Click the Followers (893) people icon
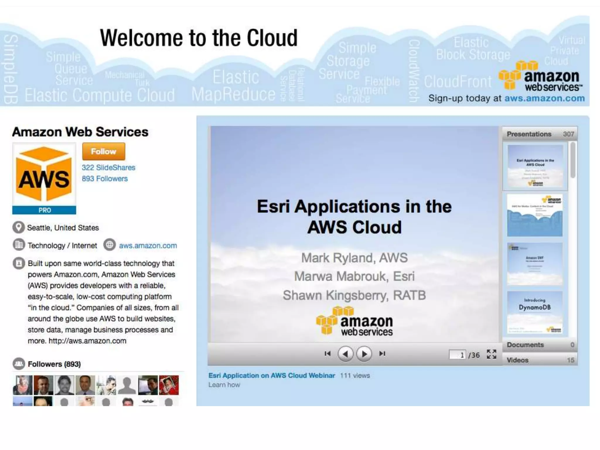 pos(19,364)
